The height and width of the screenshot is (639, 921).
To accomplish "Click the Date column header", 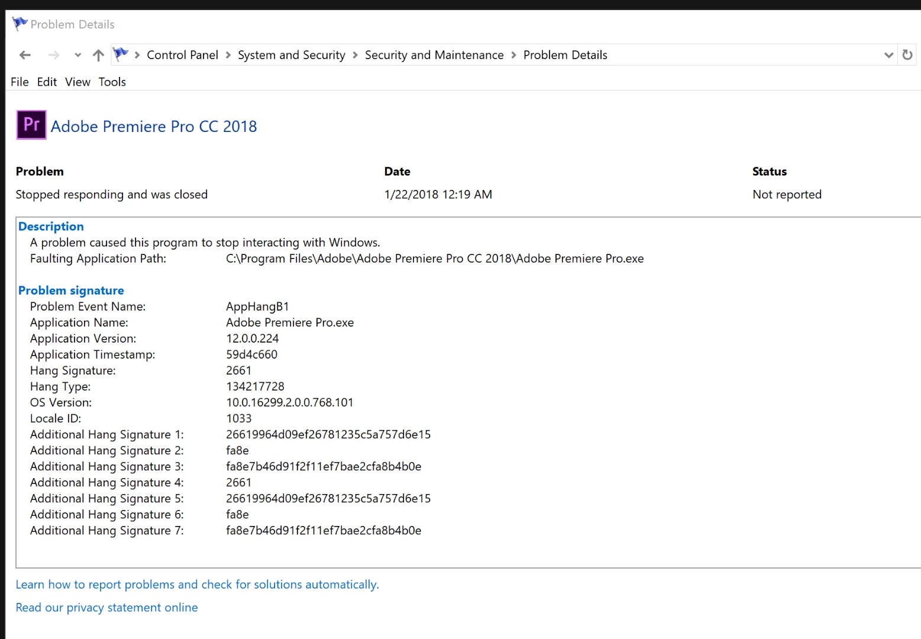I will tap(397, 172).
